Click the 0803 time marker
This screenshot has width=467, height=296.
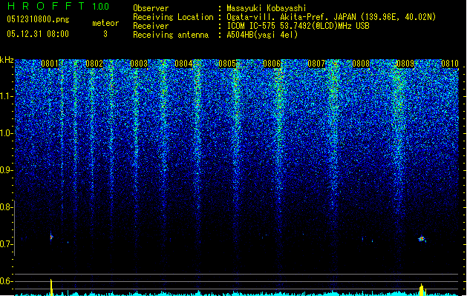(x=139, y=64)
